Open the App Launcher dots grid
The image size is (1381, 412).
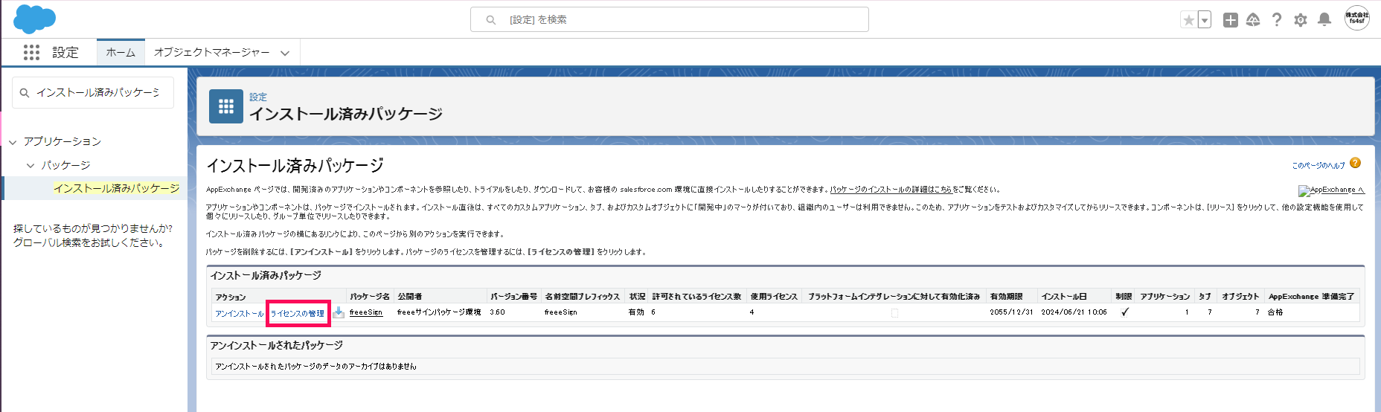tap(31, 52)
